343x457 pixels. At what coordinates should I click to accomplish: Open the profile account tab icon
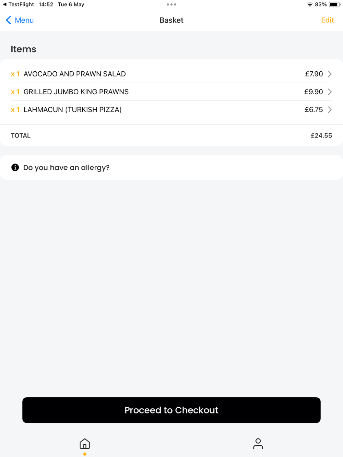pyautogui.click(x=258, y=444)
